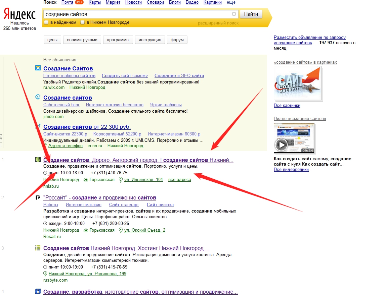385x295 pixels.
Task: Follow the "Собственный блог" sitelink
Action: click(x=61, y=105)
